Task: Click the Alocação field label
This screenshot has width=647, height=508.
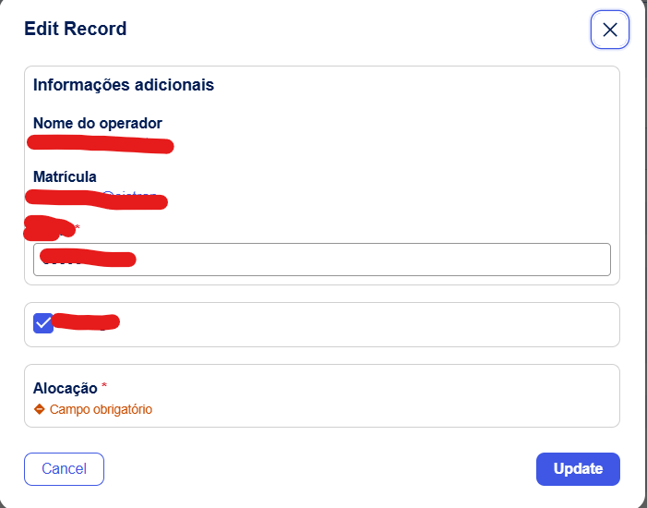Action: (66, 388)
